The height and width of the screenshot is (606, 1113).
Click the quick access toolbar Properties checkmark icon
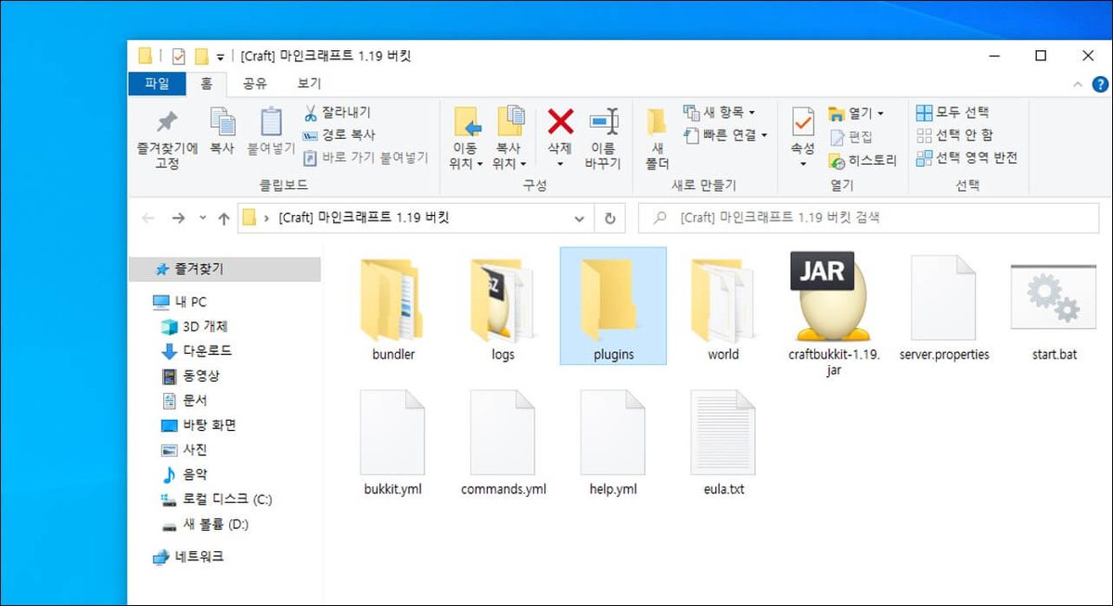178,56
